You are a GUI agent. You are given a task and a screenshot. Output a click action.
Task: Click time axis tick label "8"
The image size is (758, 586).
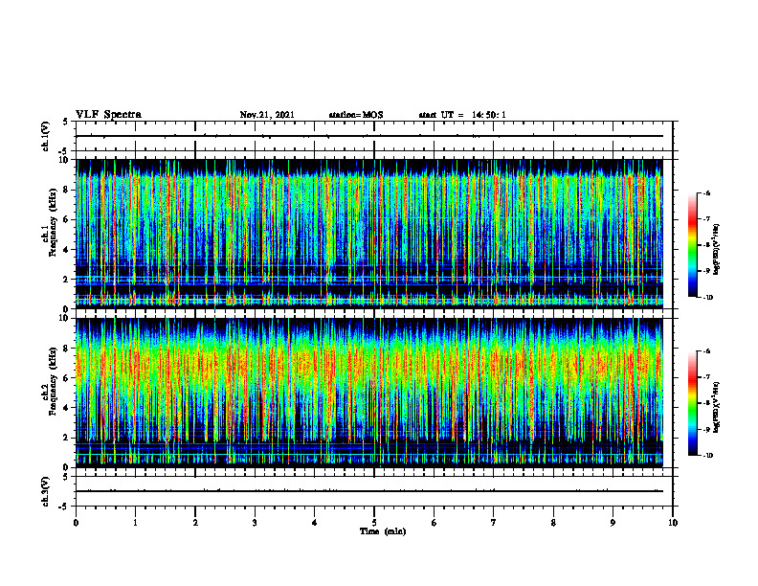[553, 523]
